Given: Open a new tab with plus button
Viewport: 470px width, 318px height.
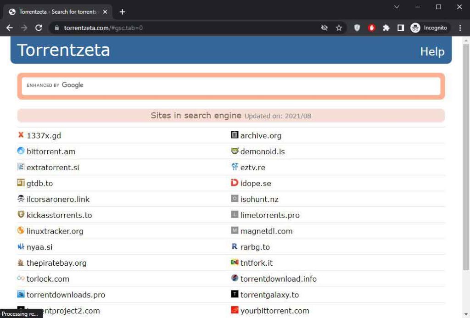Looking at the screenshot, I should coord(122,12).
